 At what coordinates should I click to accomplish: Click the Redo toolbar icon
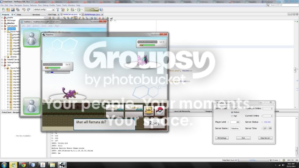tap(29, 10)
